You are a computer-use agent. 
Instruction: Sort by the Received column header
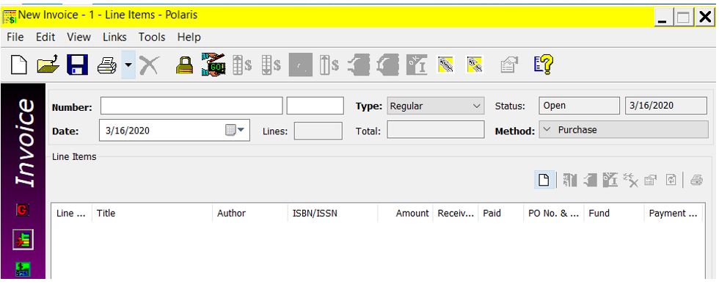[456, 213]
